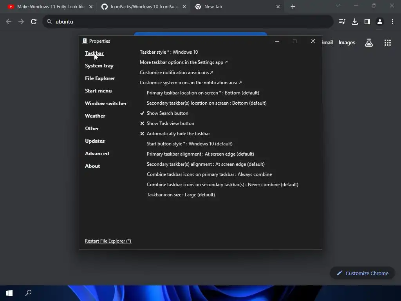Reload the current Chrome page
Screen dimensions: 401x301
pyautogui.click(x=34, y=22)
